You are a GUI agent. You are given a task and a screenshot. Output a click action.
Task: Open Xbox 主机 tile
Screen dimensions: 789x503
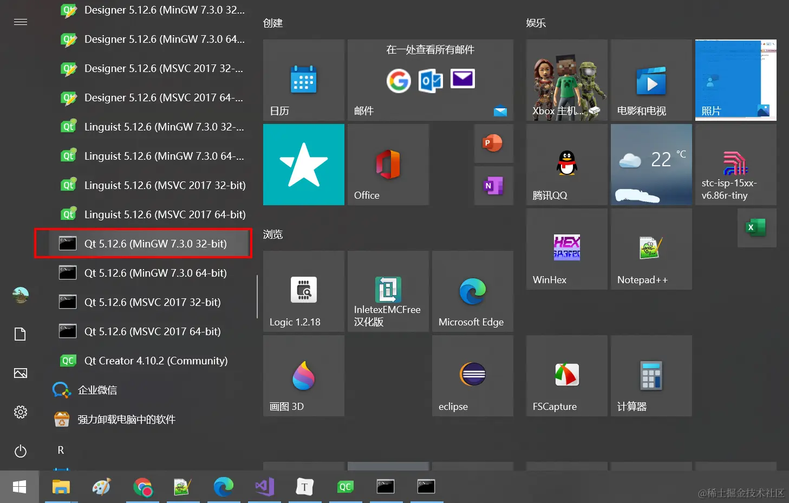click(567, 80)
